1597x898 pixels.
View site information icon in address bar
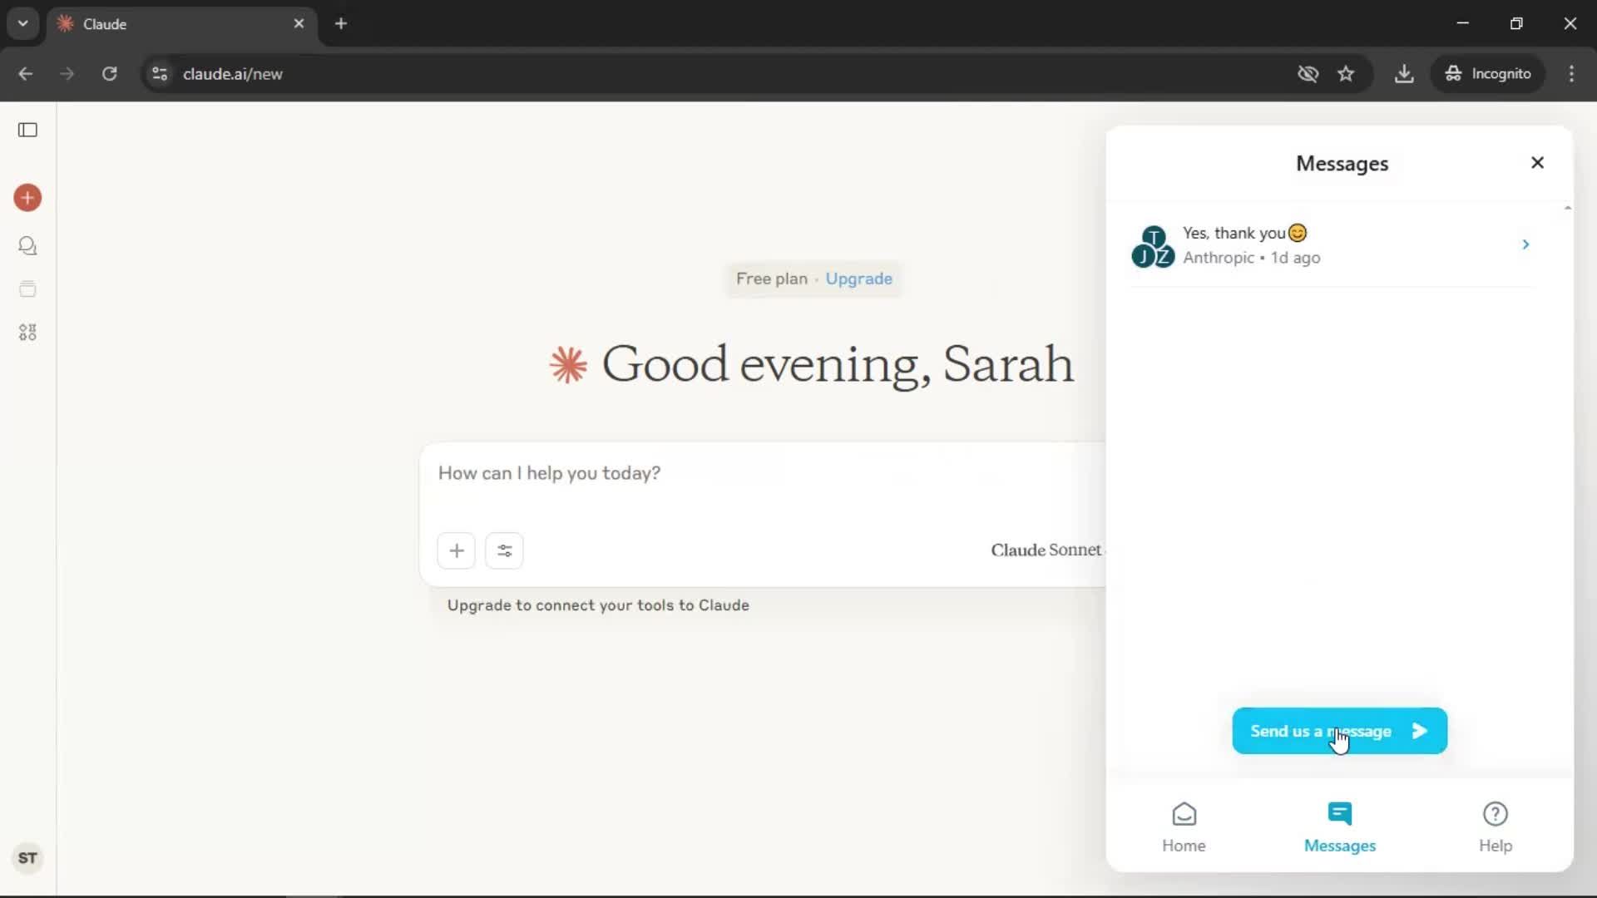click(160, 74)
